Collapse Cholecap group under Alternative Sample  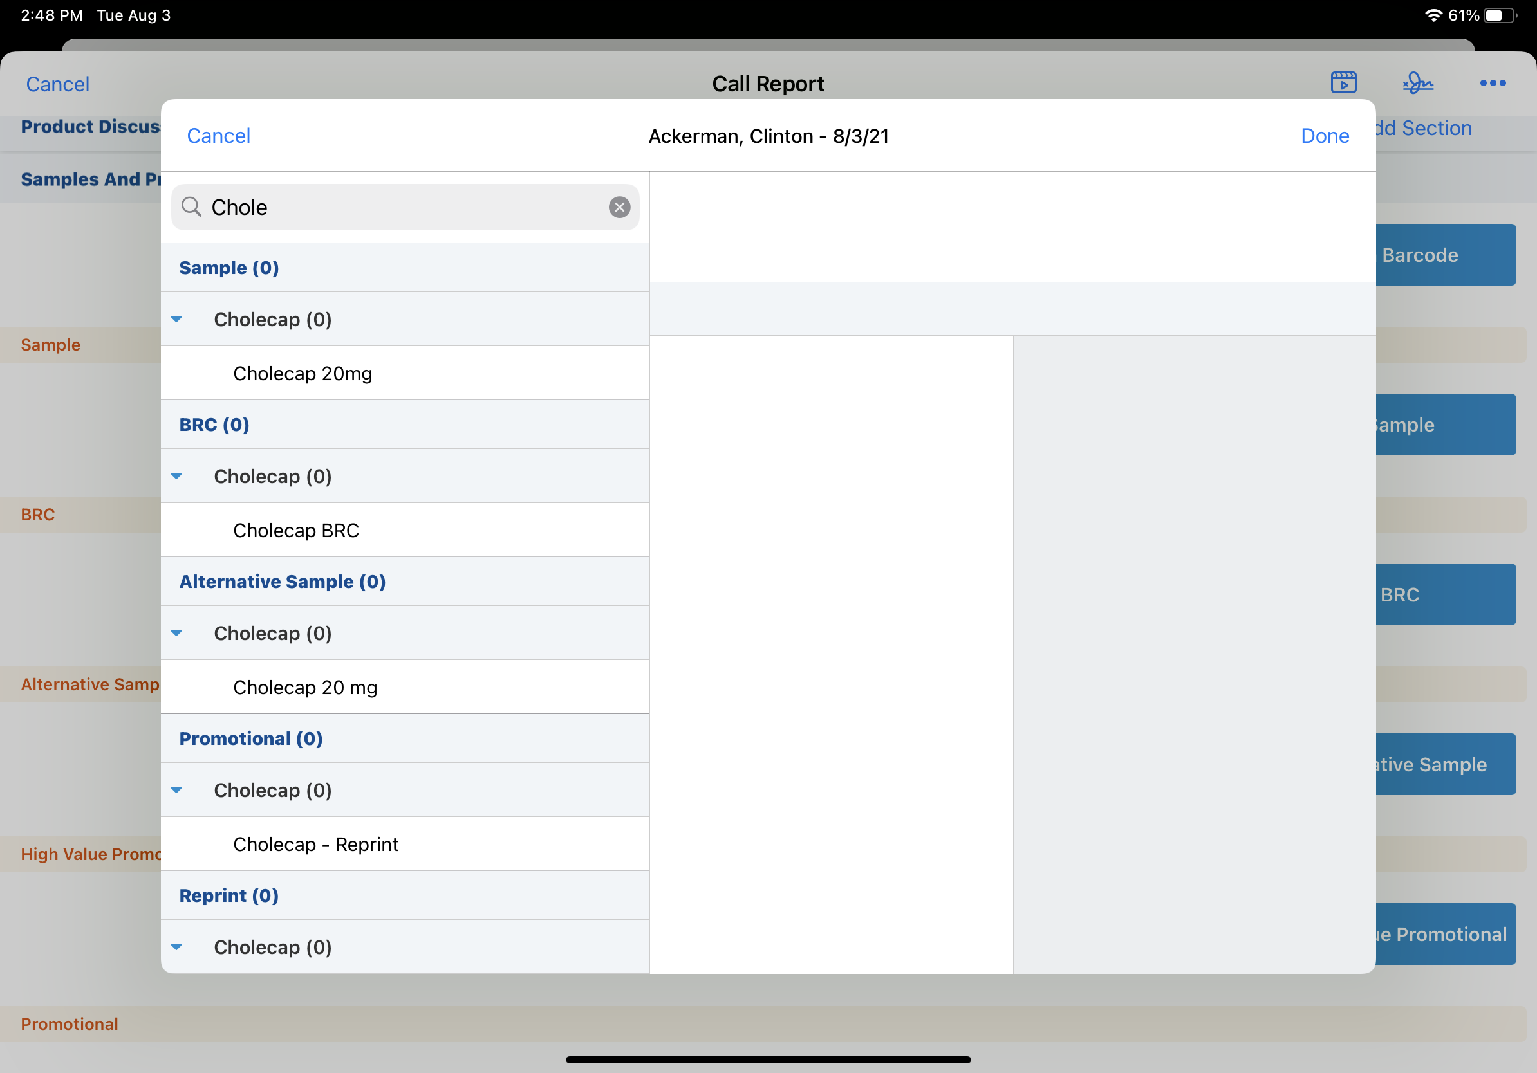(177, 633)
